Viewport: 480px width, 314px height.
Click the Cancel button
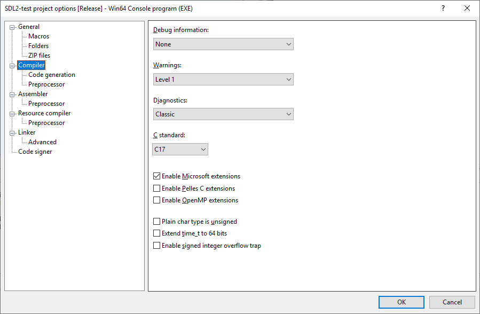[452, 302]
